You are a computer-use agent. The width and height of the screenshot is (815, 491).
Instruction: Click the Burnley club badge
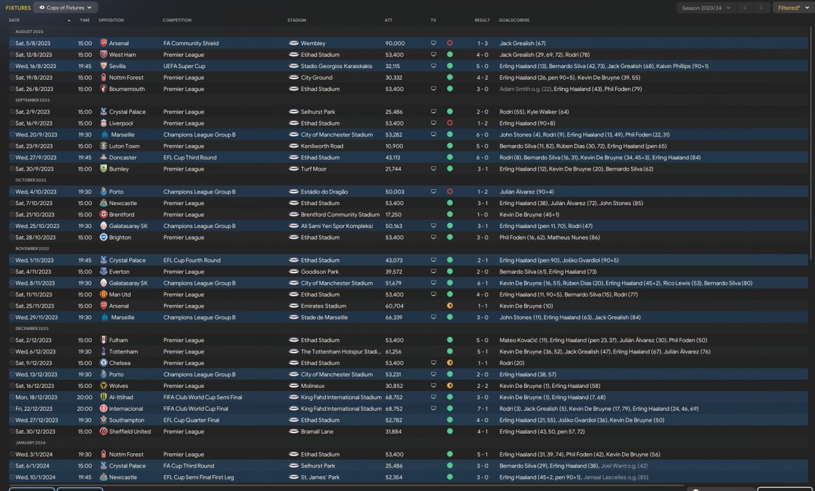104,169
